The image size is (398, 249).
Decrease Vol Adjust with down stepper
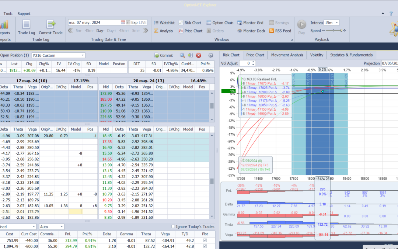pyautogui.click(x=253, y=65)
